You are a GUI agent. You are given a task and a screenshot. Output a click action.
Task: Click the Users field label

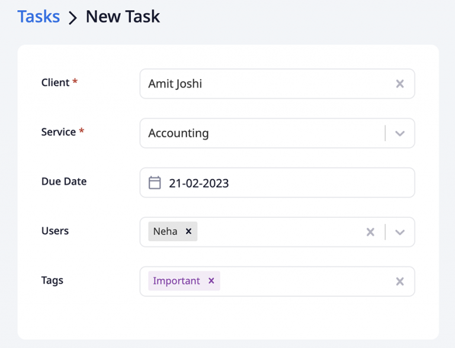[55, 231]
